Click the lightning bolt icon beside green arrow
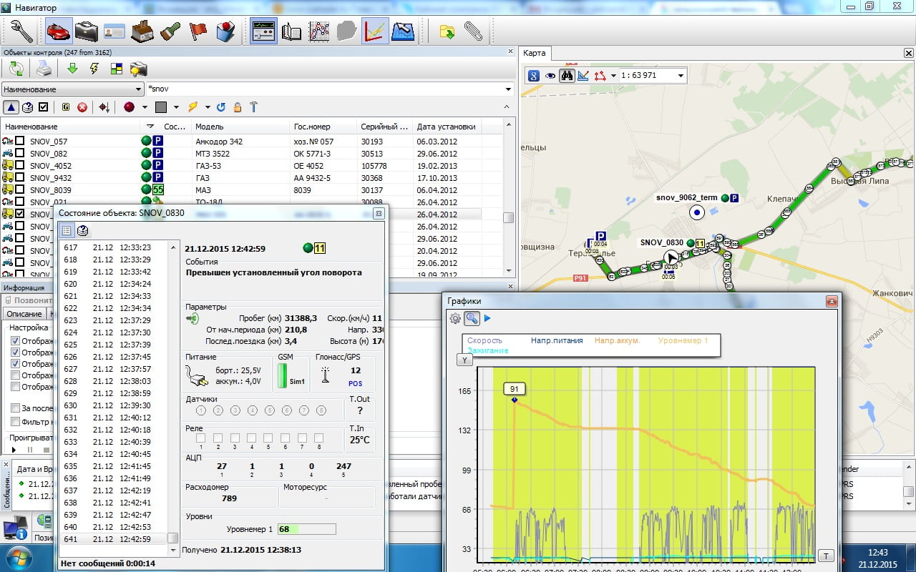 (x=94, y=69)
